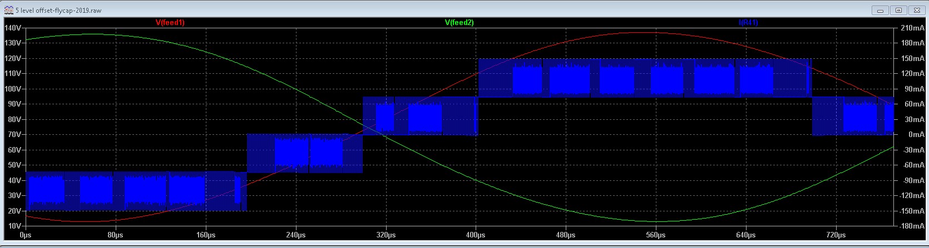Image resolution: width=929 pixels, height=248 pixels.
Task: Click the 320µs time axis label
Action: click(x=386, y=235)
